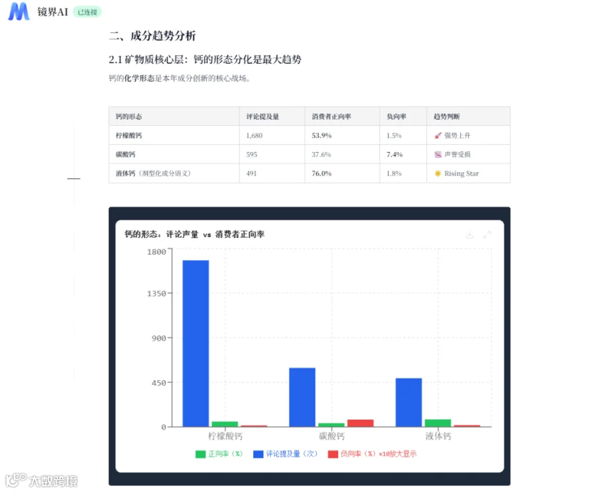592x492 pixels.
Task: Click the 450 y-axis value
Action: tap(159, 383)
